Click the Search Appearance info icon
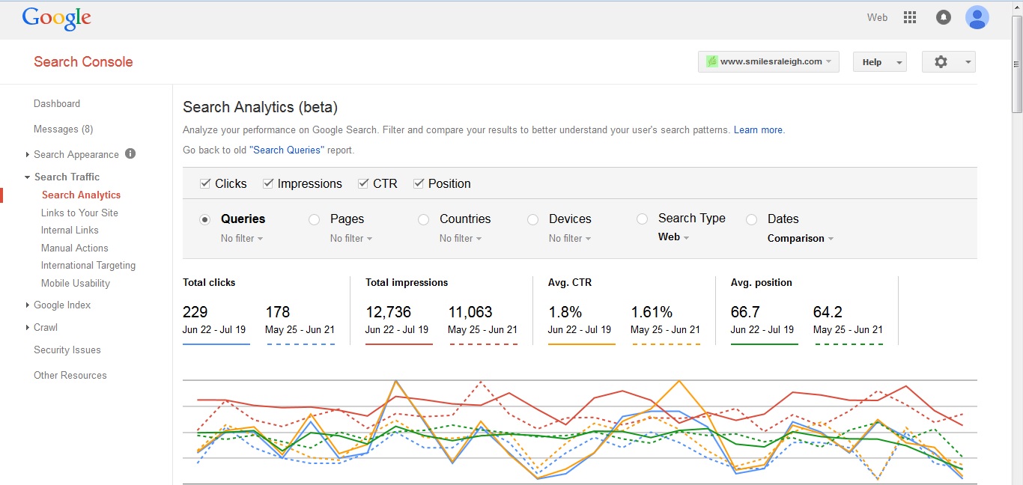Viewport: 1023px width, 485px height. tap(130, 153)
